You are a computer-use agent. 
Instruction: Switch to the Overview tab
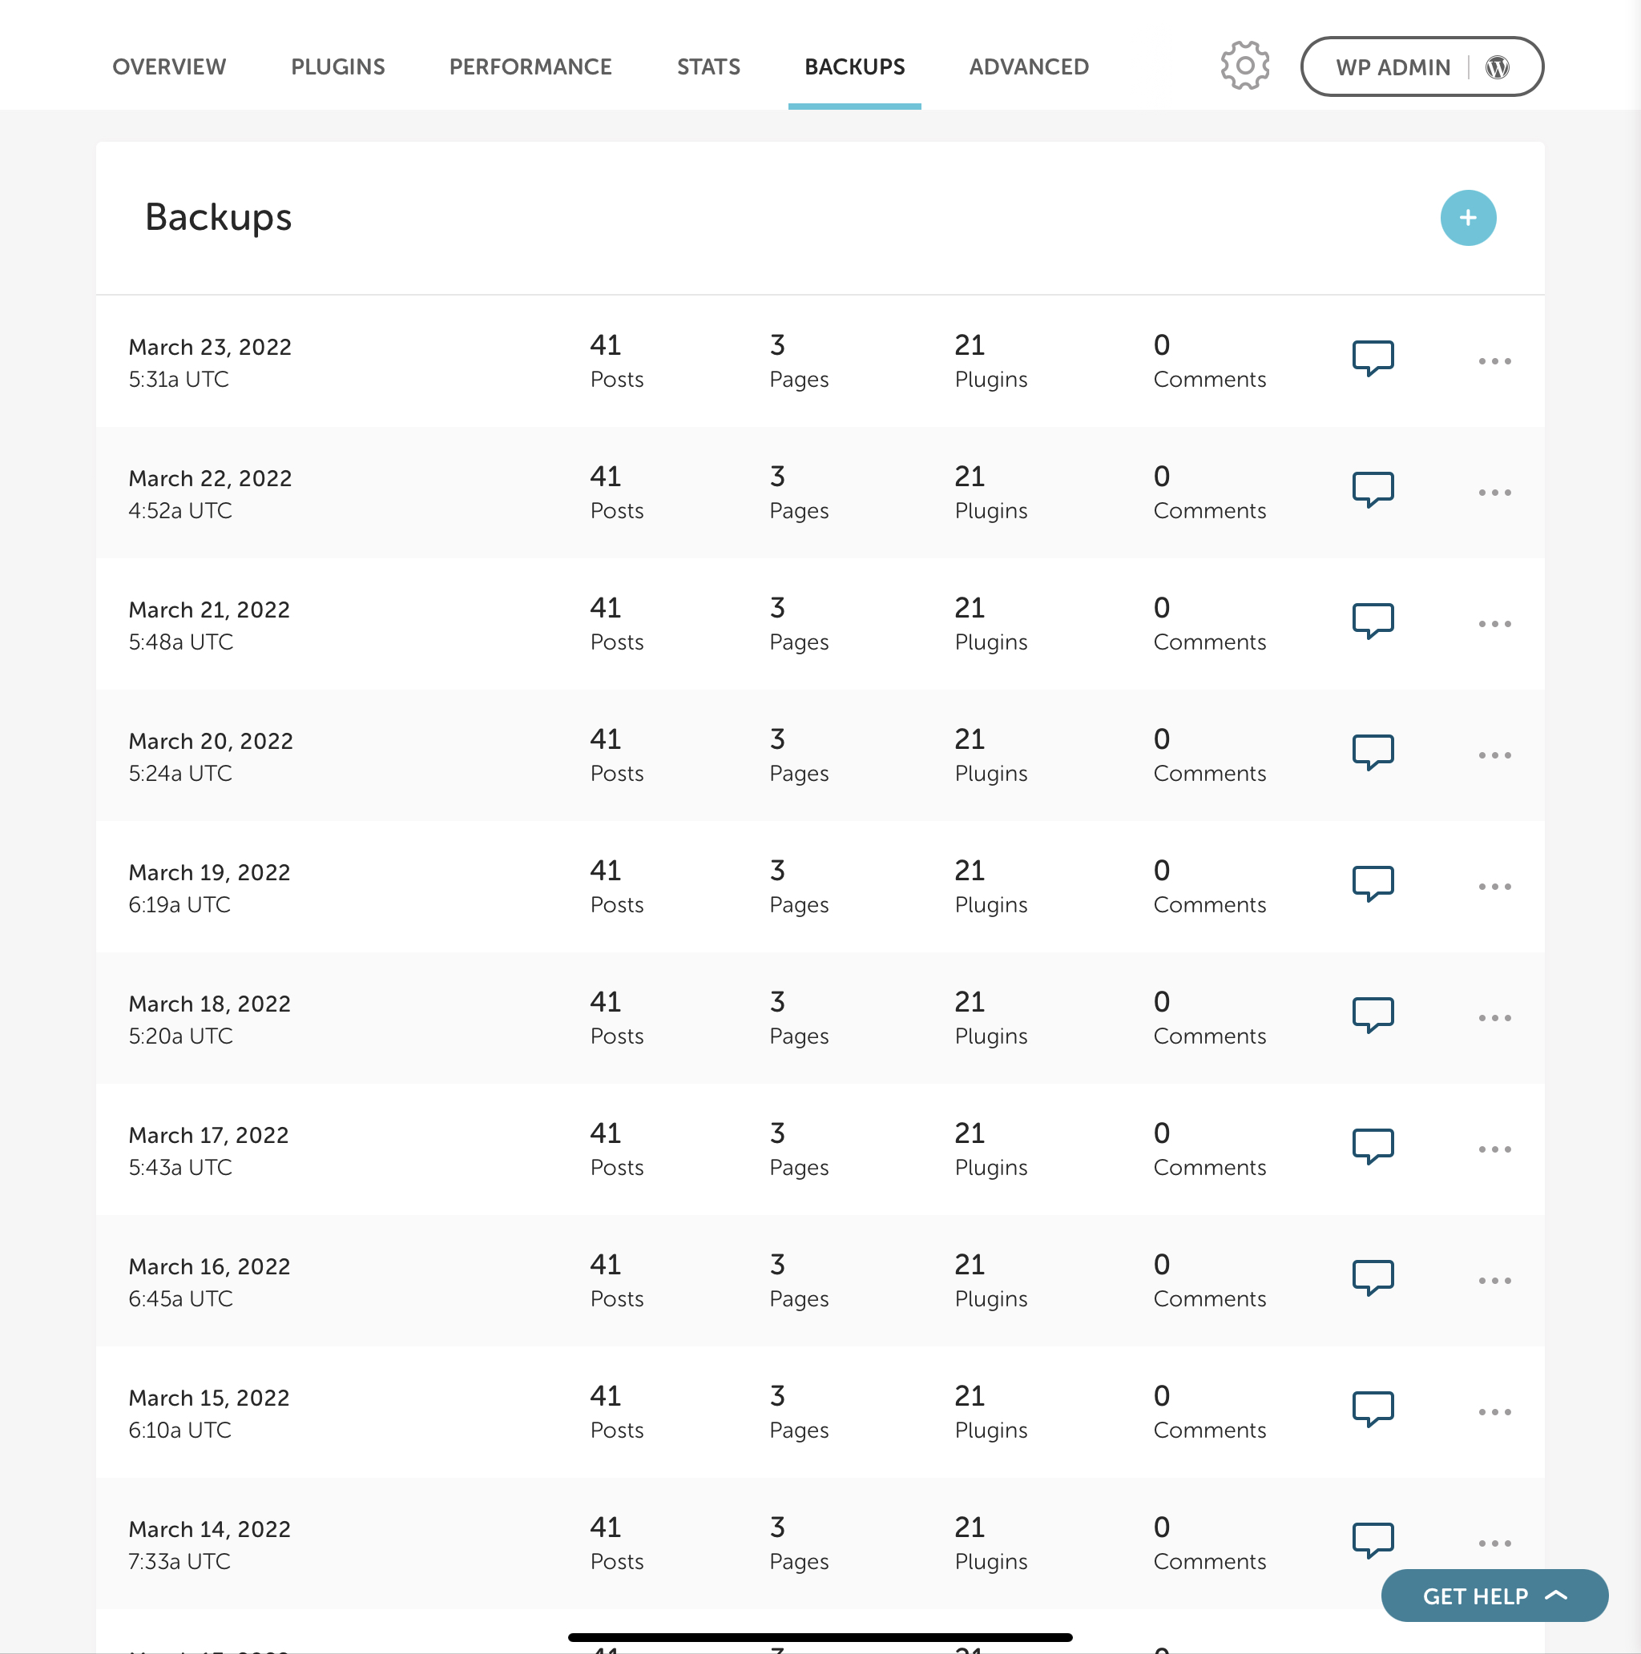(x=169, y=66)
